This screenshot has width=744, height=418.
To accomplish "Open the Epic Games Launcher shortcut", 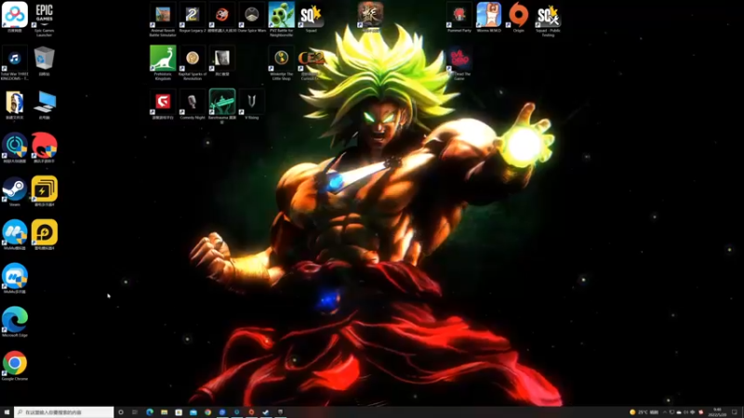I will point(44,19).
